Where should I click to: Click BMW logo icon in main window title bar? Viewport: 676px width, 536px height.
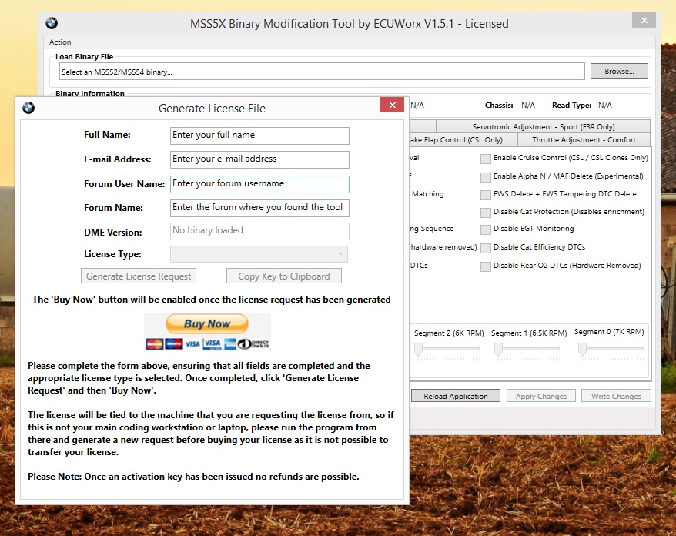[52, 23]
